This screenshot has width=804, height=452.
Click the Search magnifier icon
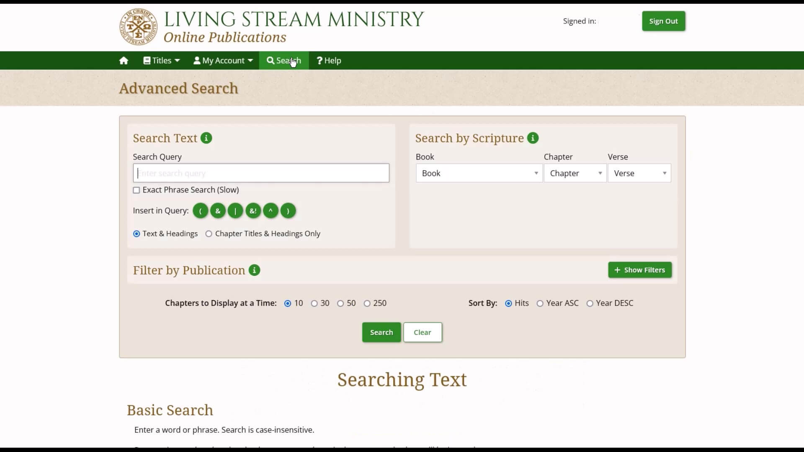[x=270, y=60]
